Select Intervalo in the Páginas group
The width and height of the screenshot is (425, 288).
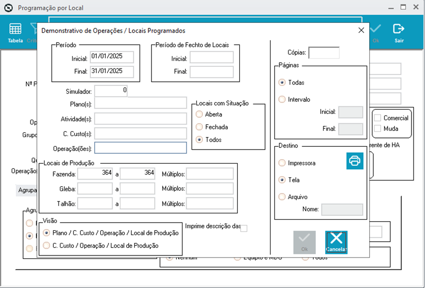tap(281, 99)
